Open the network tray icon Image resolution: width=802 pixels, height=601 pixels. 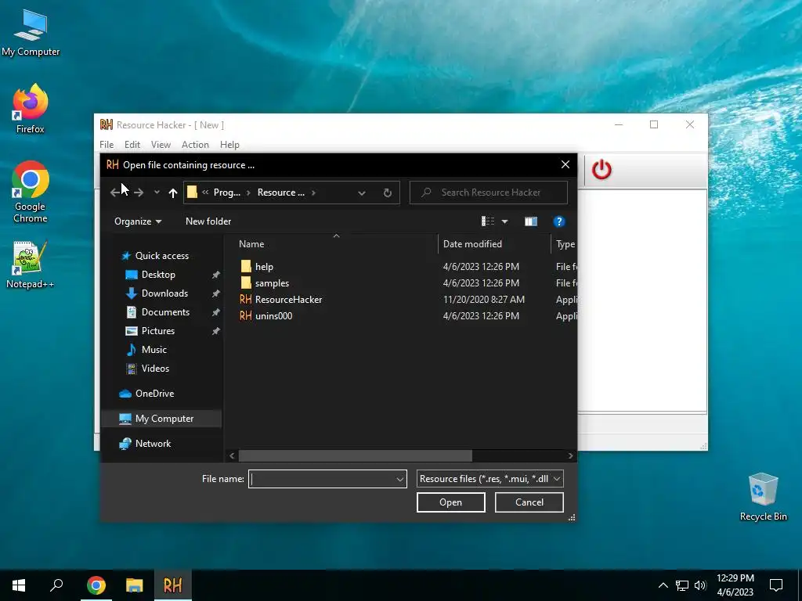point(682,585)
